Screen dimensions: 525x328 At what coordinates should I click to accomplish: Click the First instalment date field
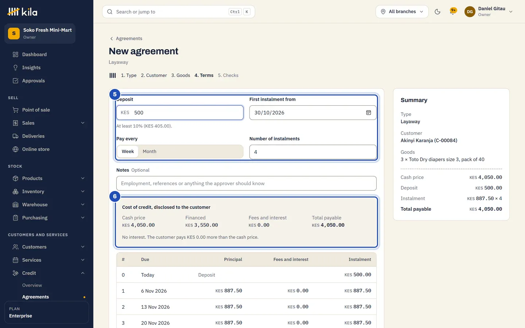pyautogui.click(x=313, y=113)
